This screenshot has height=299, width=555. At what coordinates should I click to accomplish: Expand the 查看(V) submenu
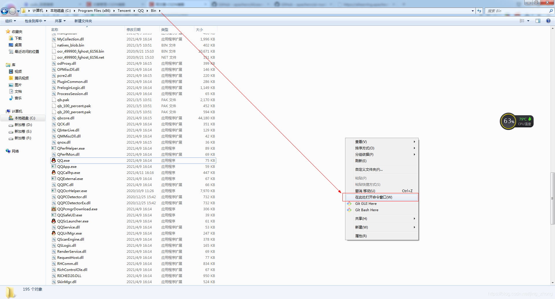pos(382,142)
